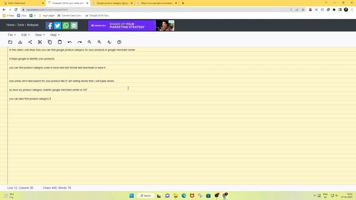Open the Chrome extensions puzzle icon
This screenshot has width=356, height=200.
pyautogui.click(x=334, y=10)
